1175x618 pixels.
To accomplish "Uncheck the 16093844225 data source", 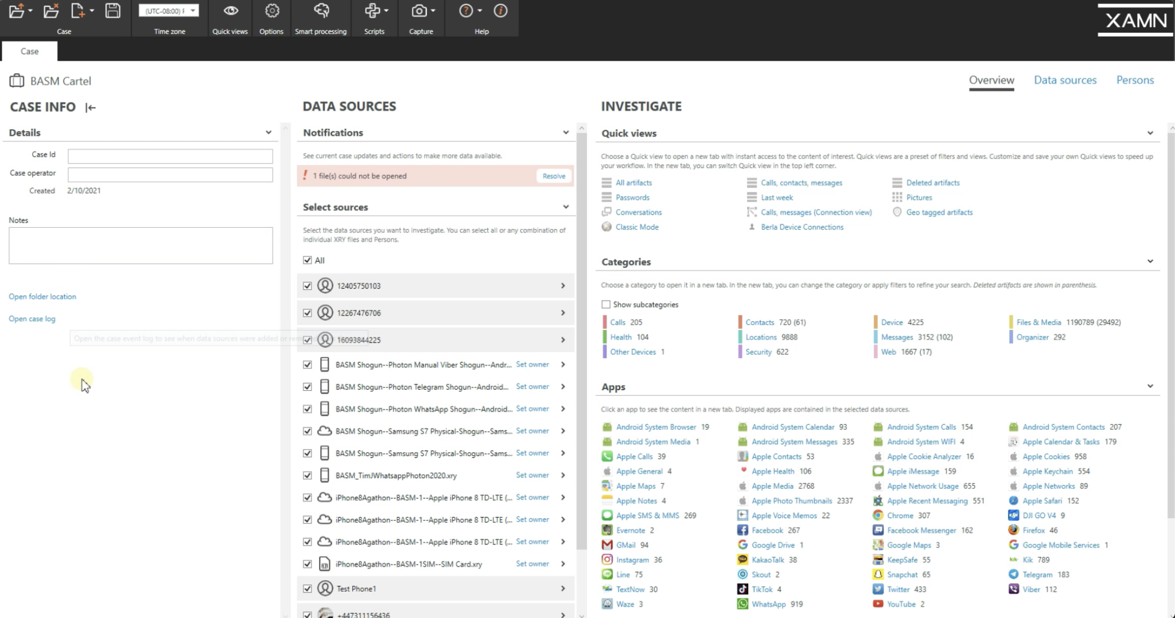I will pyautogui.click(x=307, y=340).
